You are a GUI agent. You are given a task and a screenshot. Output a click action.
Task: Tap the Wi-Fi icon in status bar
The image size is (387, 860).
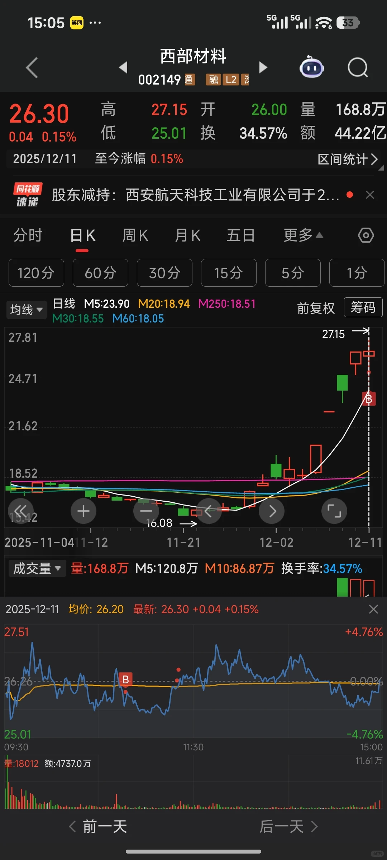pyautogui.click(x=323, y=23)
